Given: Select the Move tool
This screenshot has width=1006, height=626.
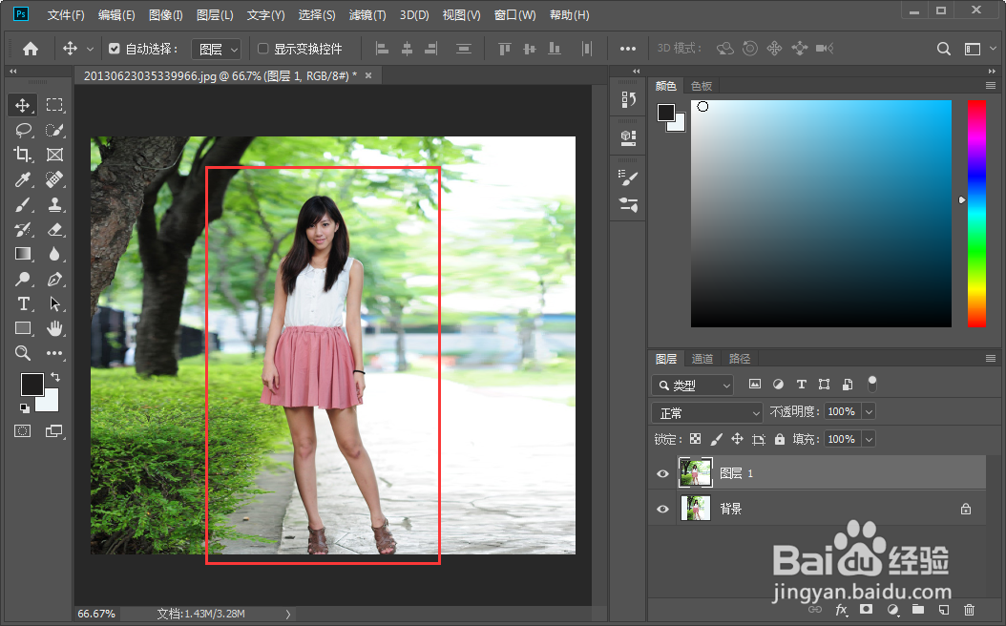Looking at the screenshot, I should tap(23, 105).
